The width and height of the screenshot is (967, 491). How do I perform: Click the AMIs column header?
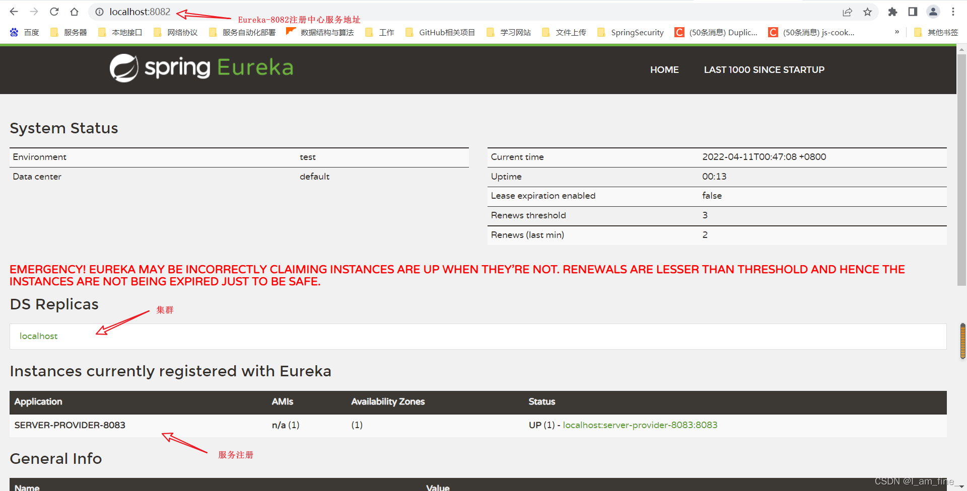point(283,401)
